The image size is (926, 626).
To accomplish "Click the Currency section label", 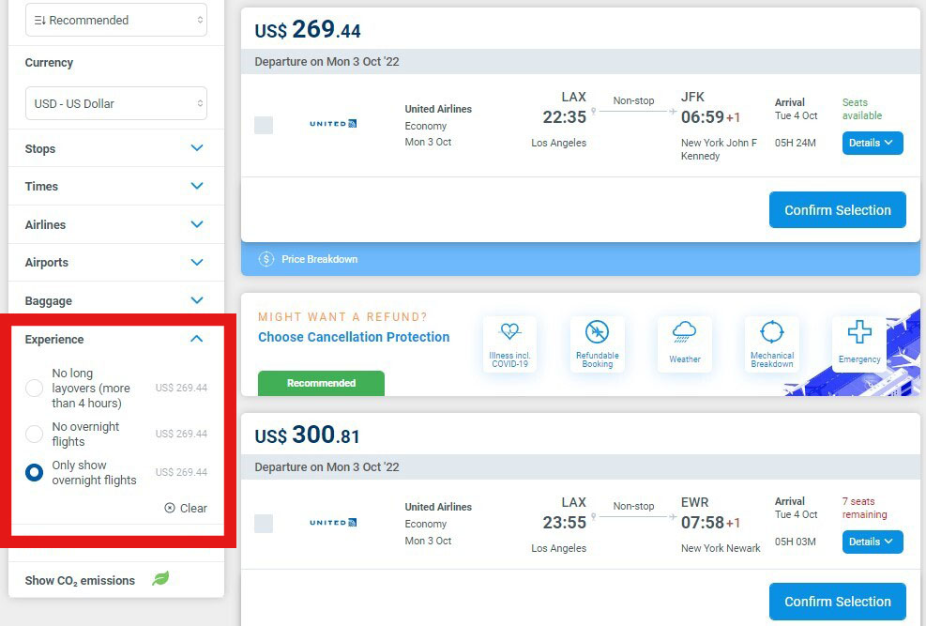I will tap(49, 63).
